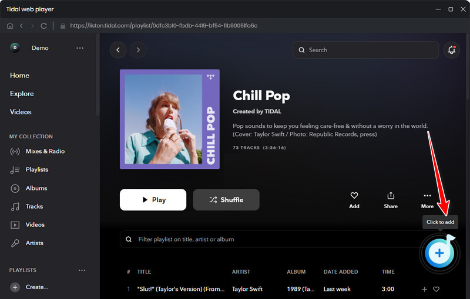Sort by the # column header
The width and height of the screenshot is (470, 299).
point(129,272)
